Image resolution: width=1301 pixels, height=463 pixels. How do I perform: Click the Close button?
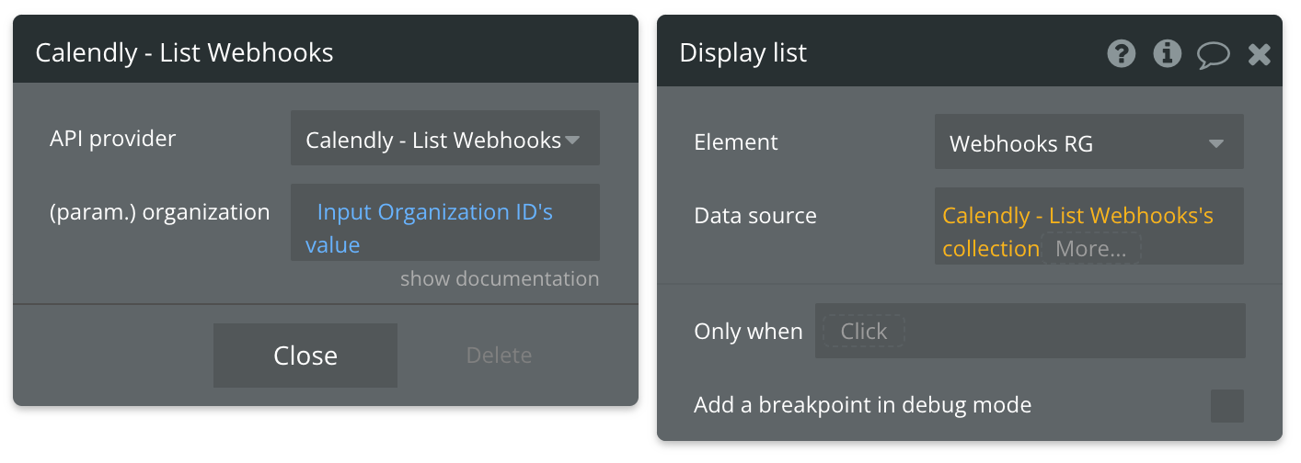click(305, 356)
